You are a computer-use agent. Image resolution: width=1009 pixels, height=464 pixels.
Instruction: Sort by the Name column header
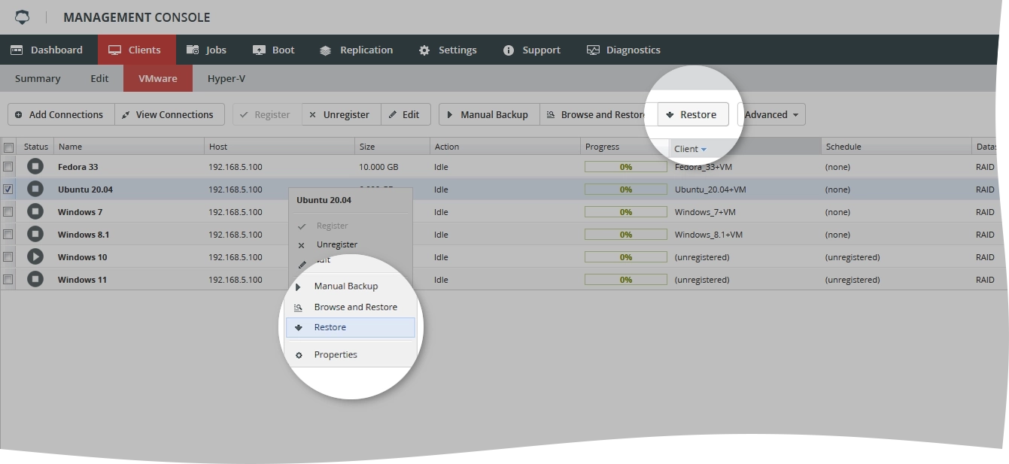tap(129, 147)
